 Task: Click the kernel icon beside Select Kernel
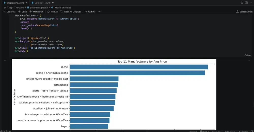point(237,12)
